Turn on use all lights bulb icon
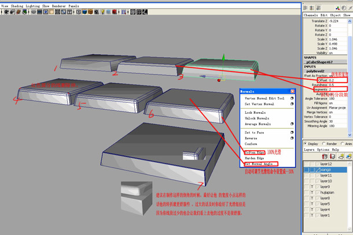The height and width of the screenshot is (235, 353). (102, 12)
